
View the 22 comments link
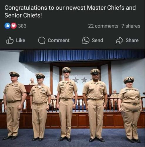coord(103,26)
